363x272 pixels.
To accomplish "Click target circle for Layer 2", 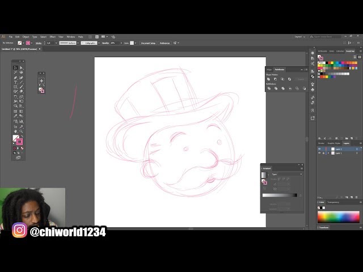I will [357, 149].
